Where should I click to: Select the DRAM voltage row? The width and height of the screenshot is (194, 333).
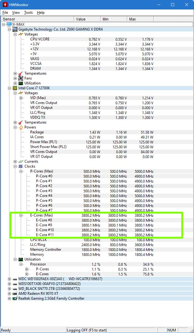92,68
